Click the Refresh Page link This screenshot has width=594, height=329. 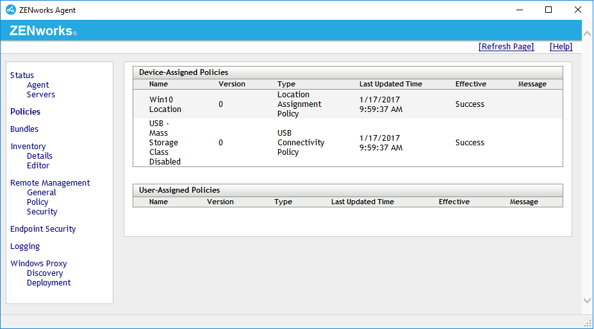(506, 47)
